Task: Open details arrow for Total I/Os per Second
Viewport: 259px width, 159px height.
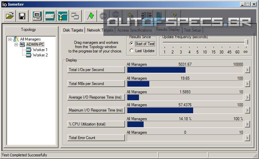Action: tap(247, 70)
